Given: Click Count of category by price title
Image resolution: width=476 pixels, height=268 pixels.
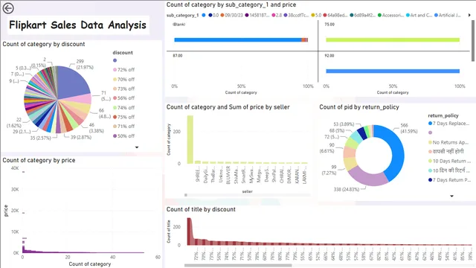Looking at the screenshot, I should 39,160.
